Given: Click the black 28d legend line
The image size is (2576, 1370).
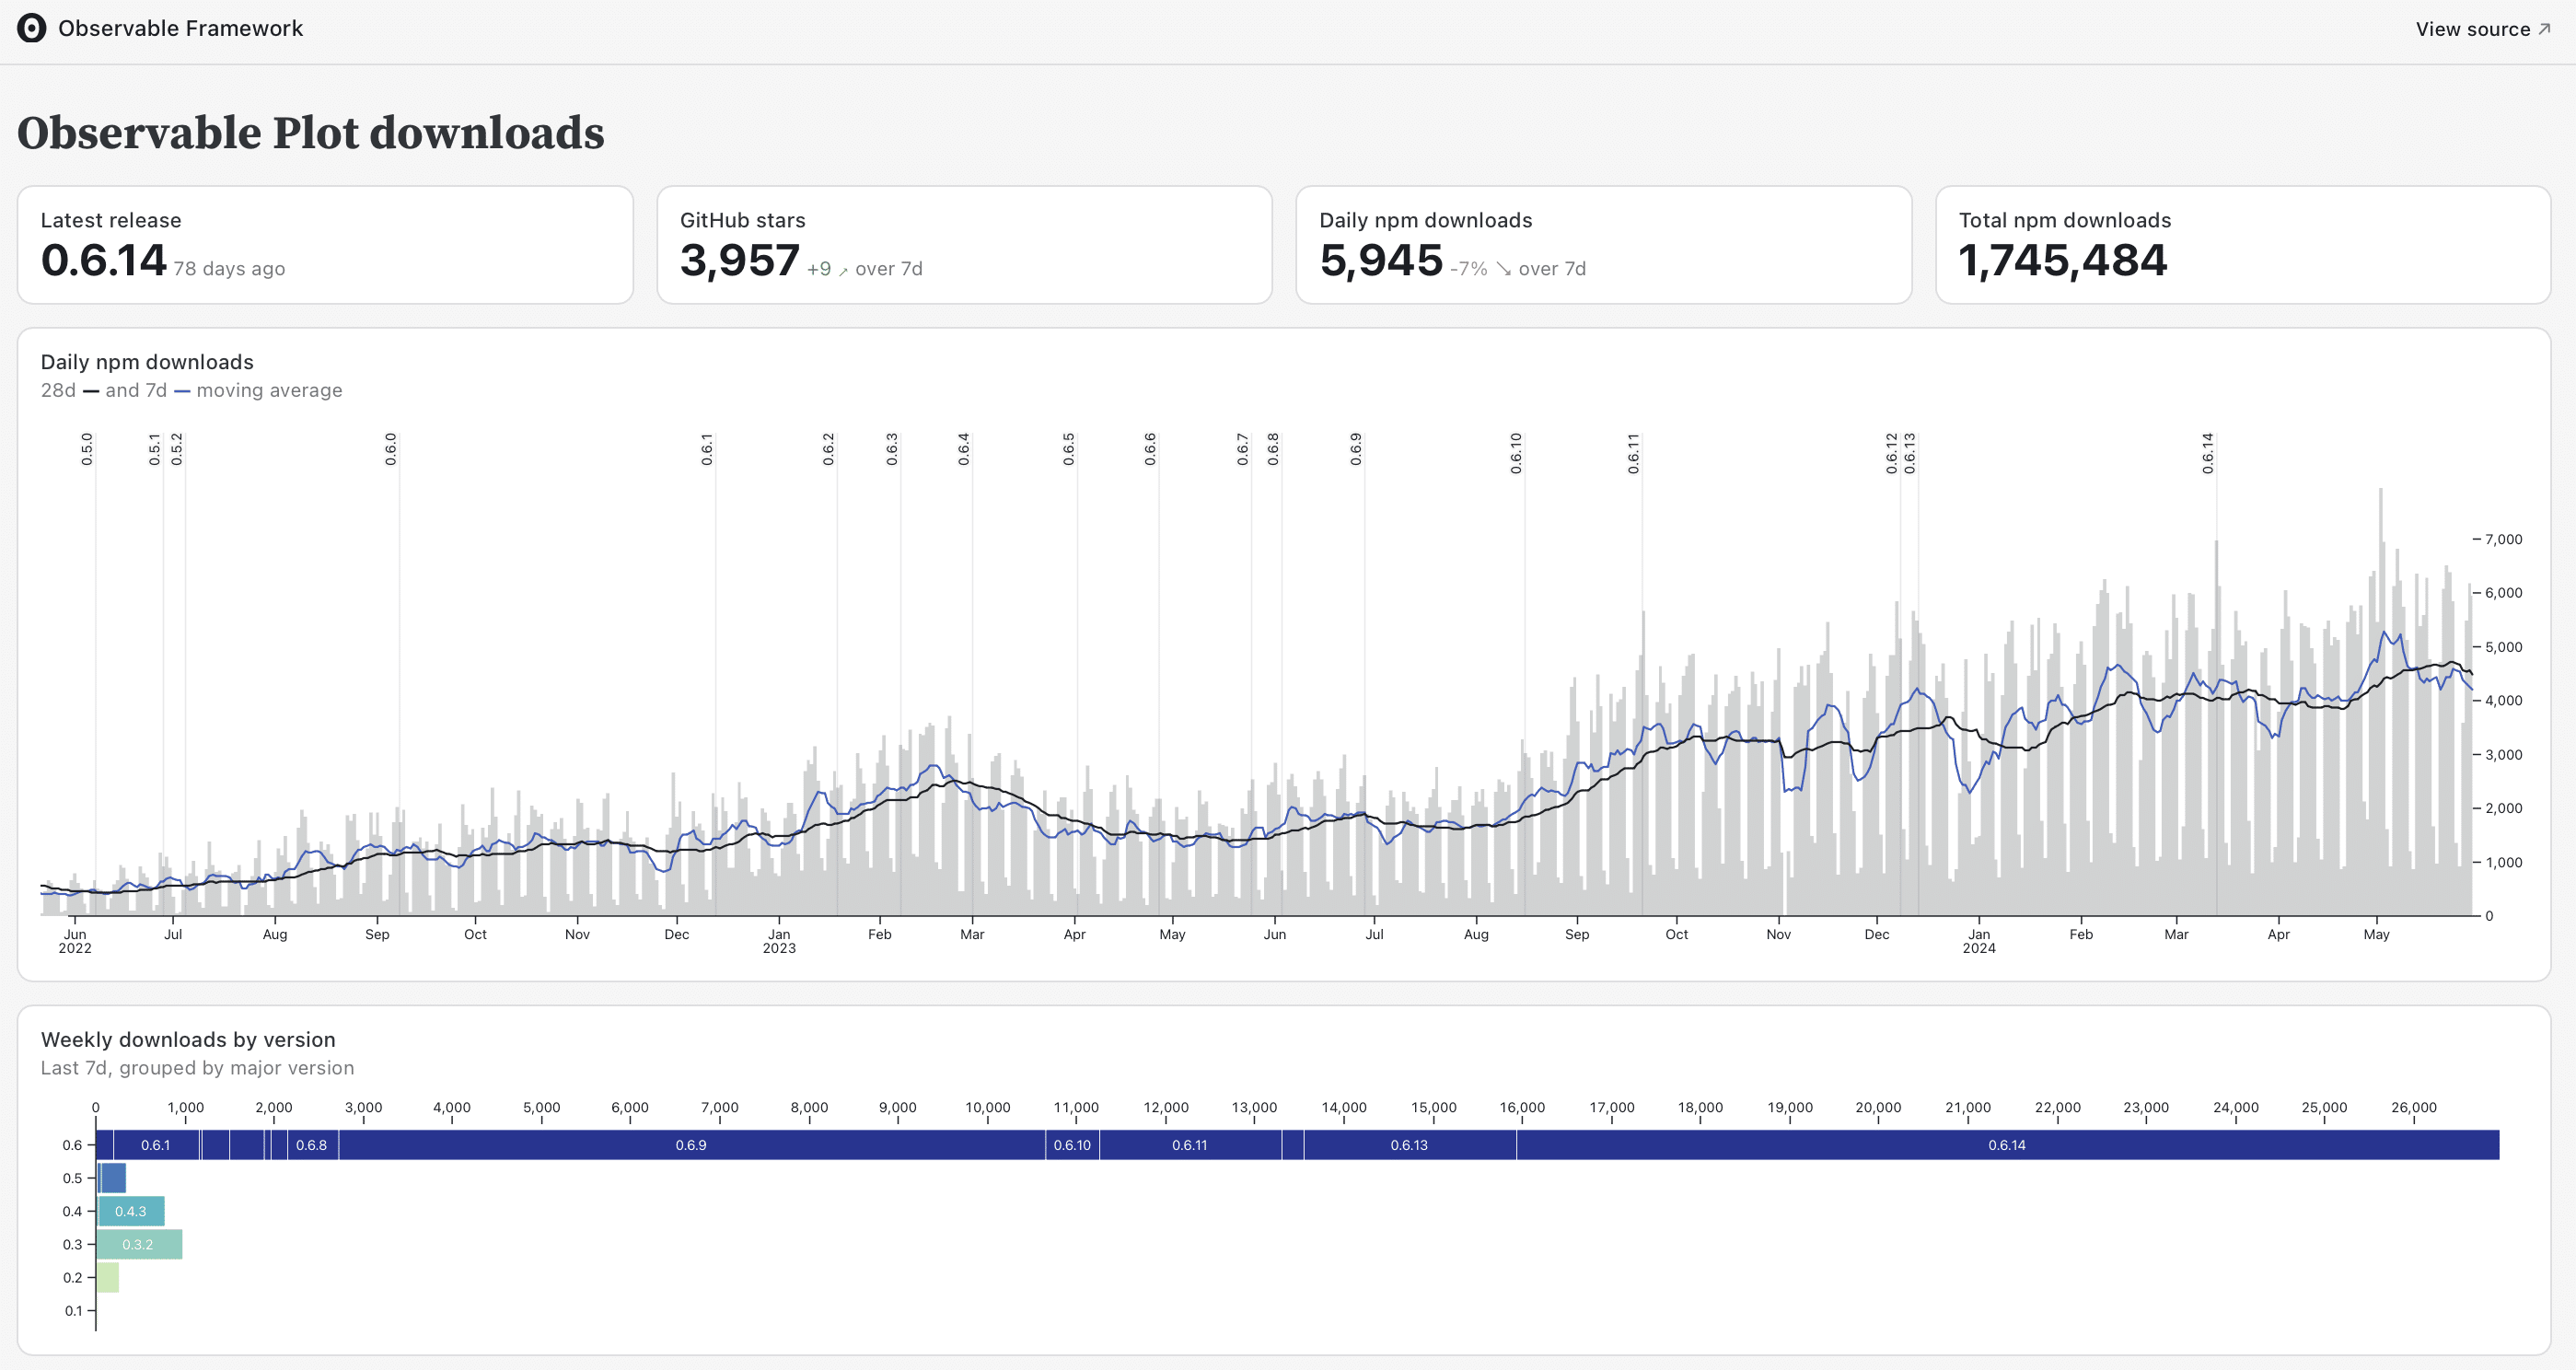Looking at the screenshot, I should click(91, 392).
